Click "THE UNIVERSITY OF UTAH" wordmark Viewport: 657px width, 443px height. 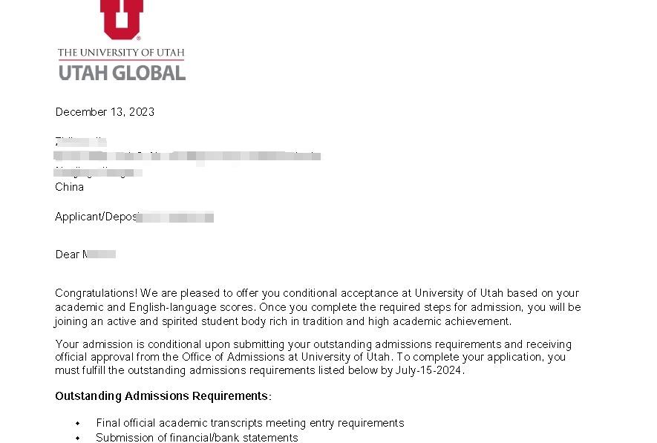[x=121, y=53]
